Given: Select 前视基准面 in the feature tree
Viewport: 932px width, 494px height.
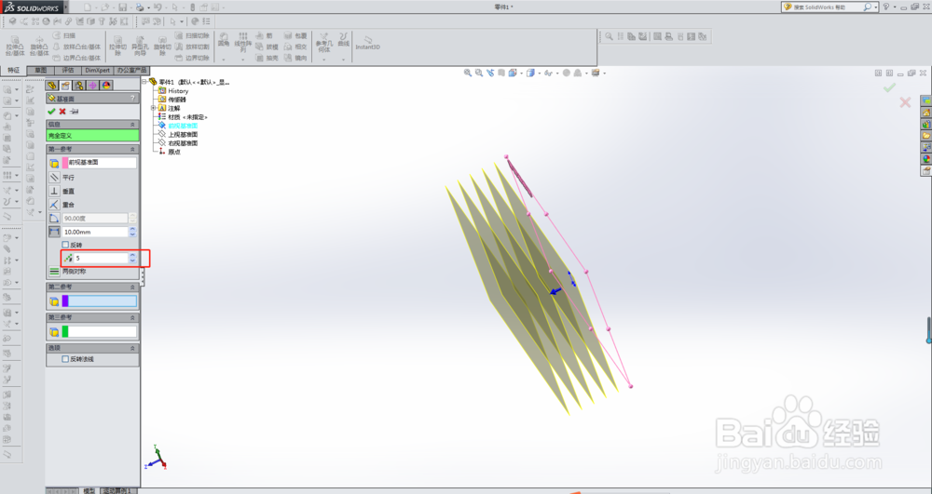Looking at the screenshot, I should [x=183, y=126].
